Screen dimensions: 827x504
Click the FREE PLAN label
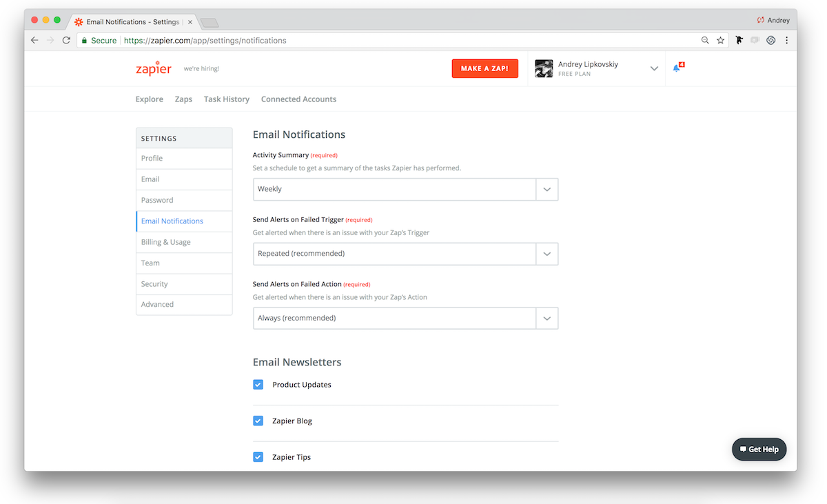point(574,74)
